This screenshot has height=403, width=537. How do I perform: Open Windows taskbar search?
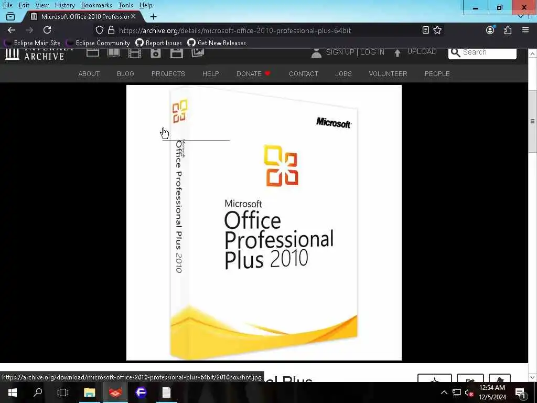coord(38,393)
